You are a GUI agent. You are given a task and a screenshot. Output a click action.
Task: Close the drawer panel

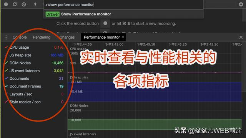point(241,37)
